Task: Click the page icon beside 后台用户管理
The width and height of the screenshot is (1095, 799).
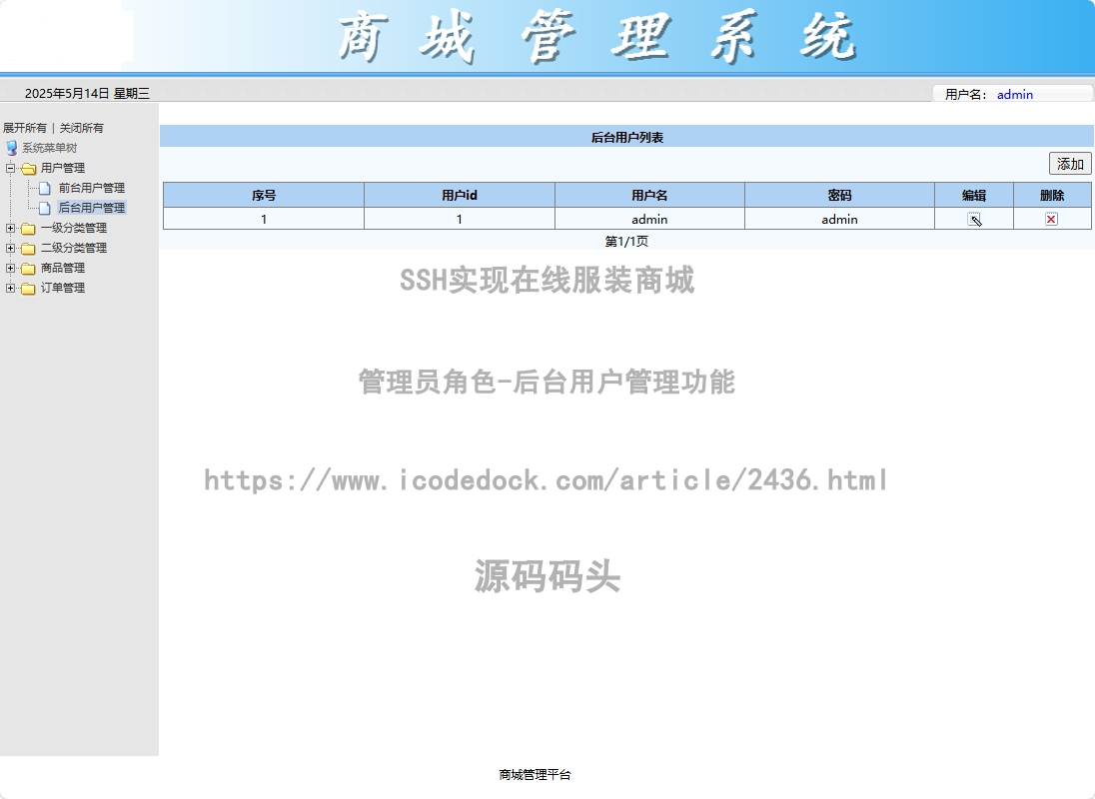Action: (45, 208)
